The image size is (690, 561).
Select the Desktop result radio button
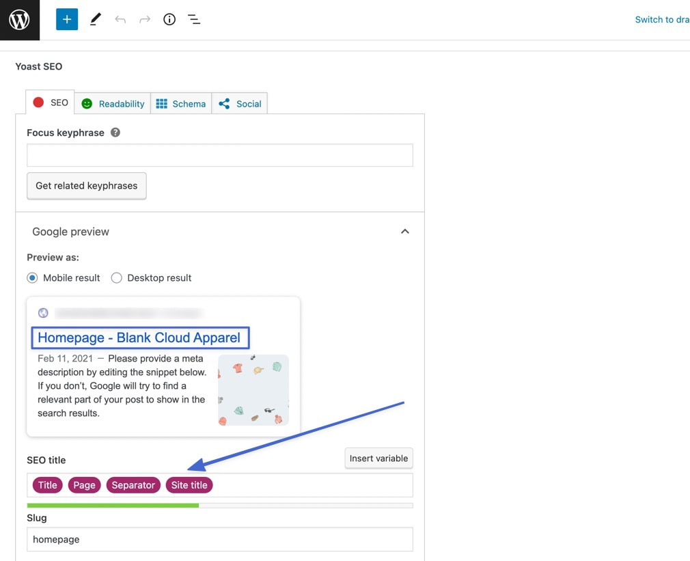117,278
